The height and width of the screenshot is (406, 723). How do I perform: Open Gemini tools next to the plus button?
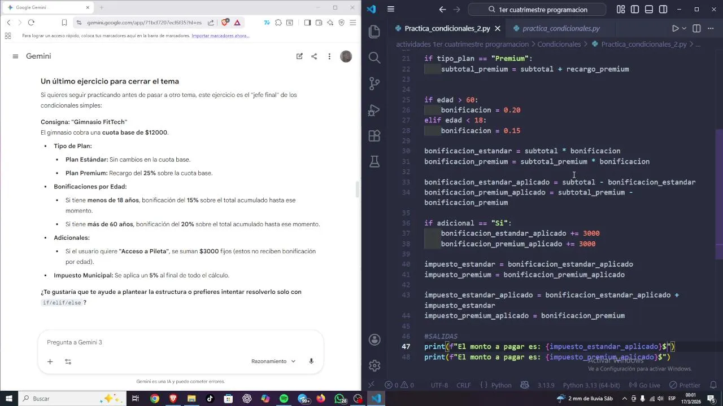[68, 361]
